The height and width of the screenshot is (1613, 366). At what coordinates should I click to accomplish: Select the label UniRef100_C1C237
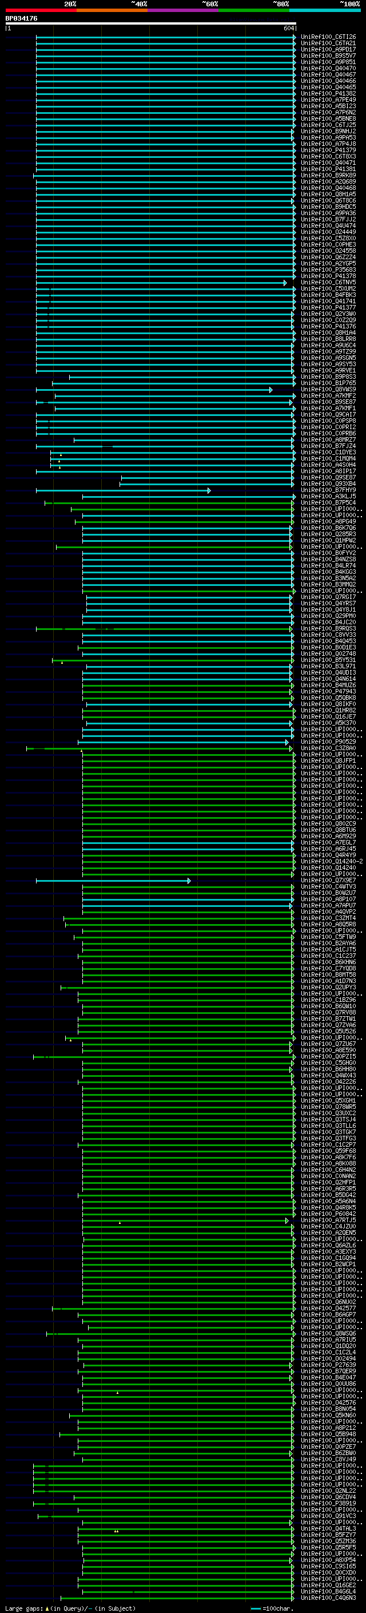click(x=328, y=956)
